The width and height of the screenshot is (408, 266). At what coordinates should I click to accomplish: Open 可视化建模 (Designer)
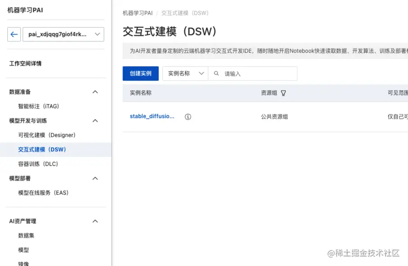pos(47,135)
